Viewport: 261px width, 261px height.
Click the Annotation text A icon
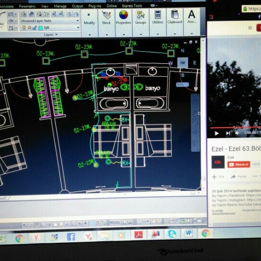pos(191,14)
